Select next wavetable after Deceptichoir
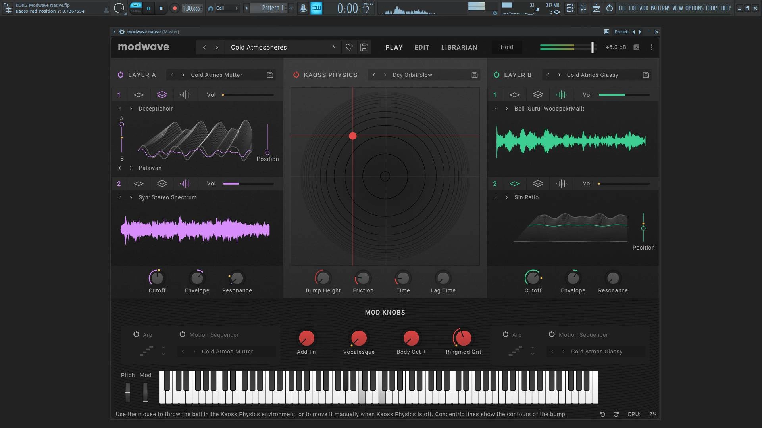The width and height of the screenshot is (762, 428). coord(131,109)
